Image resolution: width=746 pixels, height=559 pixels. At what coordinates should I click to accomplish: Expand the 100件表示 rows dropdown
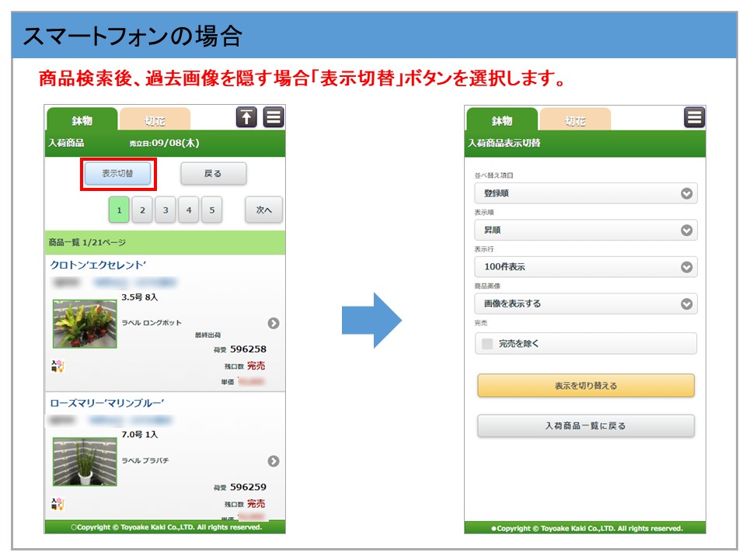(585, 266)
